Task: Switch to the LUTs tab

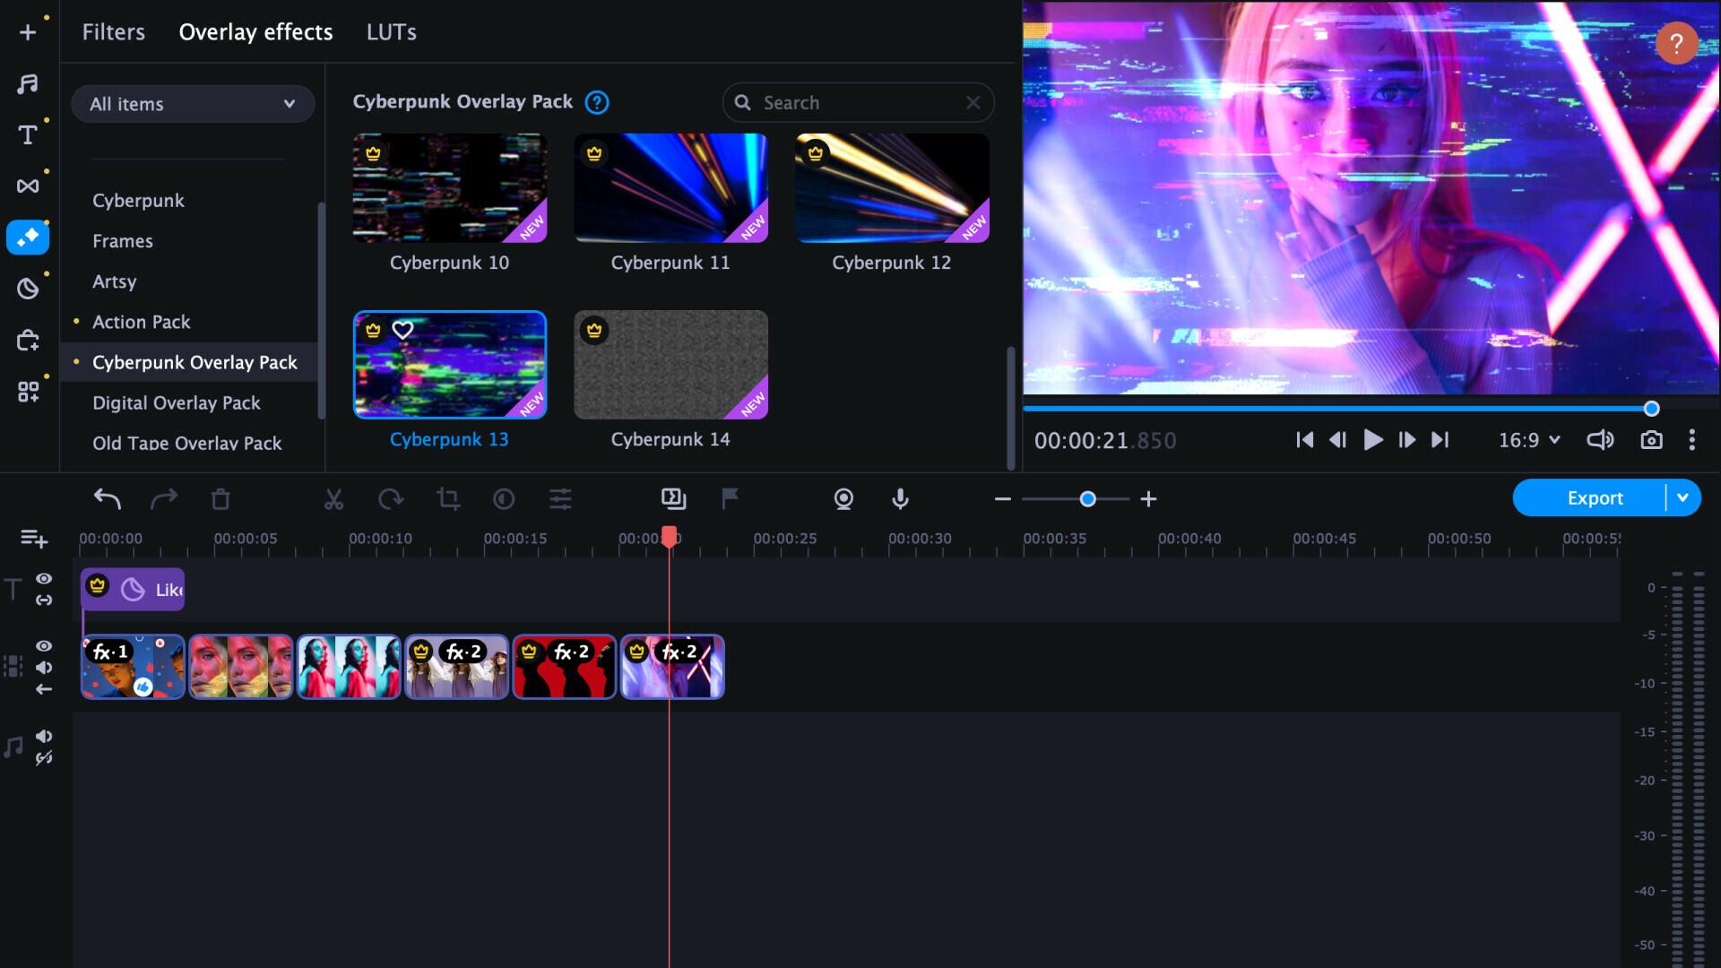Action: [391, 31]
